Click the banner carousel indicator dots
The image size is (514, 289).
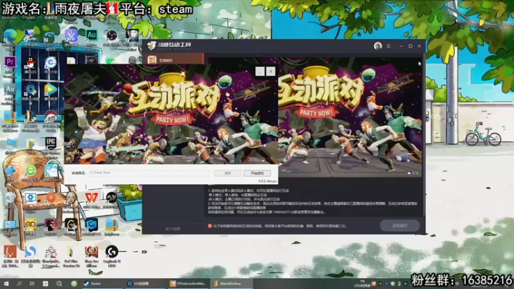[x=412, y=173]
